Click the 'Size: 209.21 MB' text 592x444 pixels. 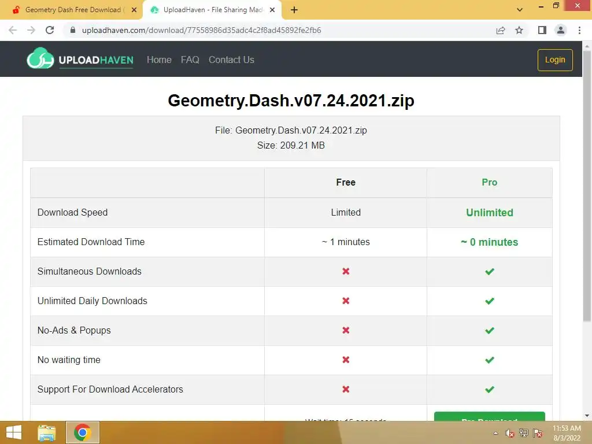(291, 145)
